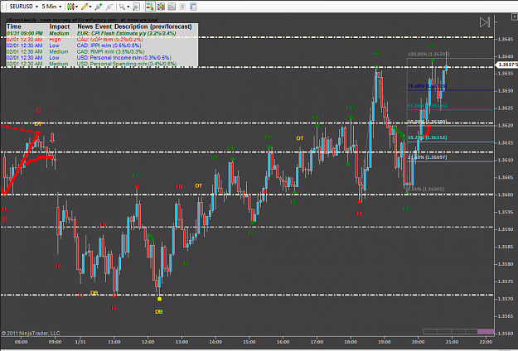Expand the chart style dropdown arrow
The width and height of the screenshot is (518, 351).
[76, 7]
